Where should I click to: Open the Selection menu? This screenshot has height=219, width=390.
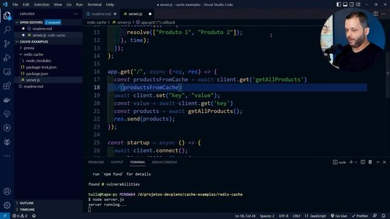click(x=41, y=4)
